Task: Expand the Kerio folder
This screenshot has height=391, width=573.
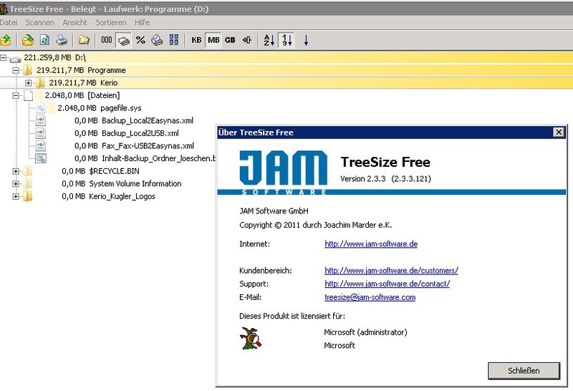Action: pos(29,83)
